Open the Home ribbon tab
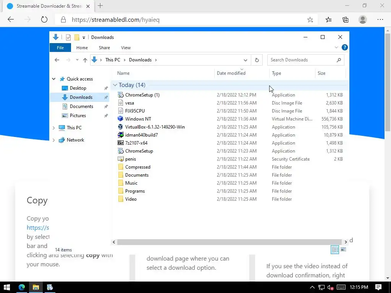 coord(82,48)
